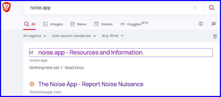
Task: Expand Safe search: Moderate dropdown
Action: 74,36
